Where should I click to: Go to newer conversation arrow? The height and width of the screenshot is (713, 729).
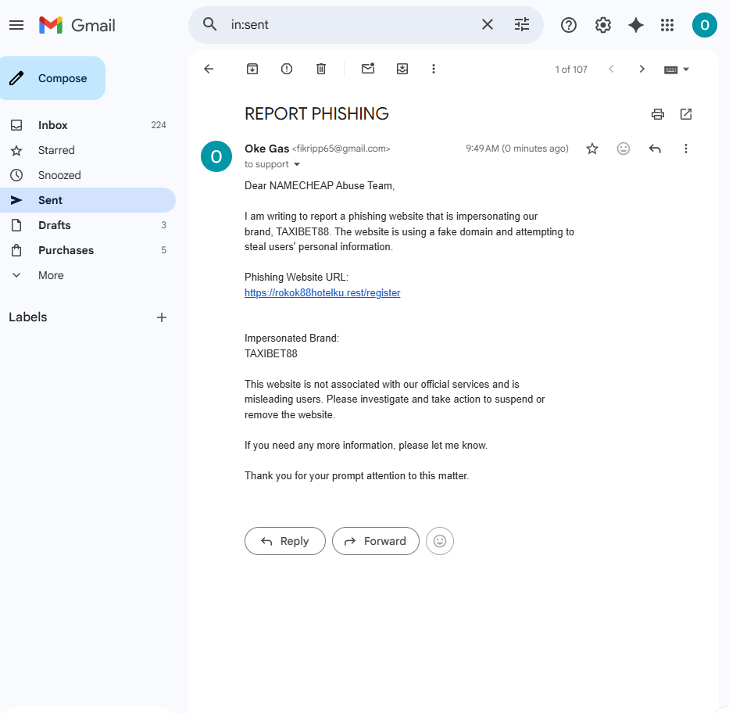click(611, 70)
